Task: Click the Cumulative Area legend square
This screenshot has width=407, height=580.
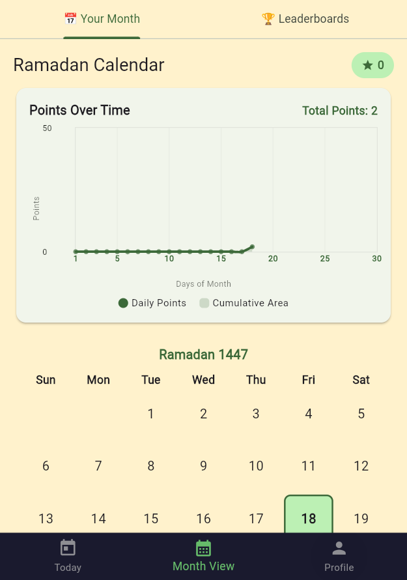Action: click(x=204, y=303)
